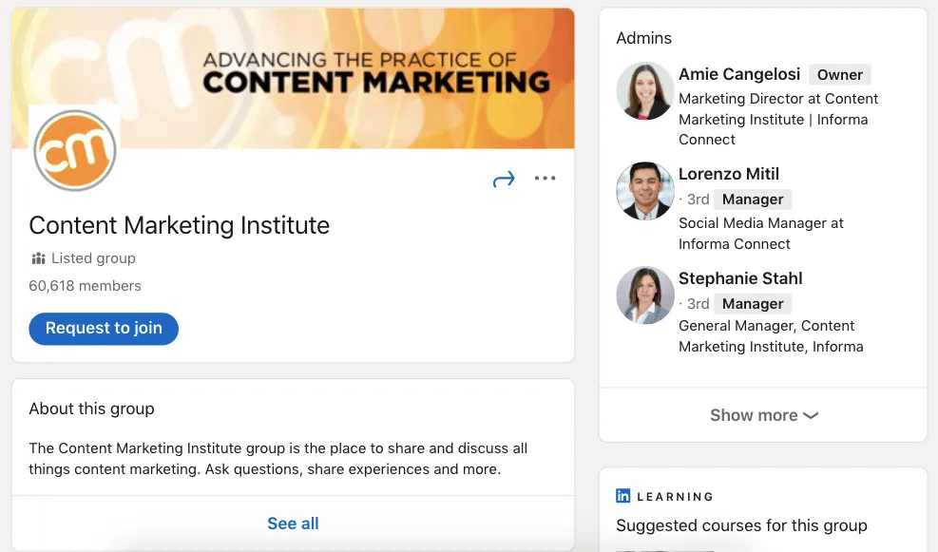Expand admins list with Show more

click(763, 415)
